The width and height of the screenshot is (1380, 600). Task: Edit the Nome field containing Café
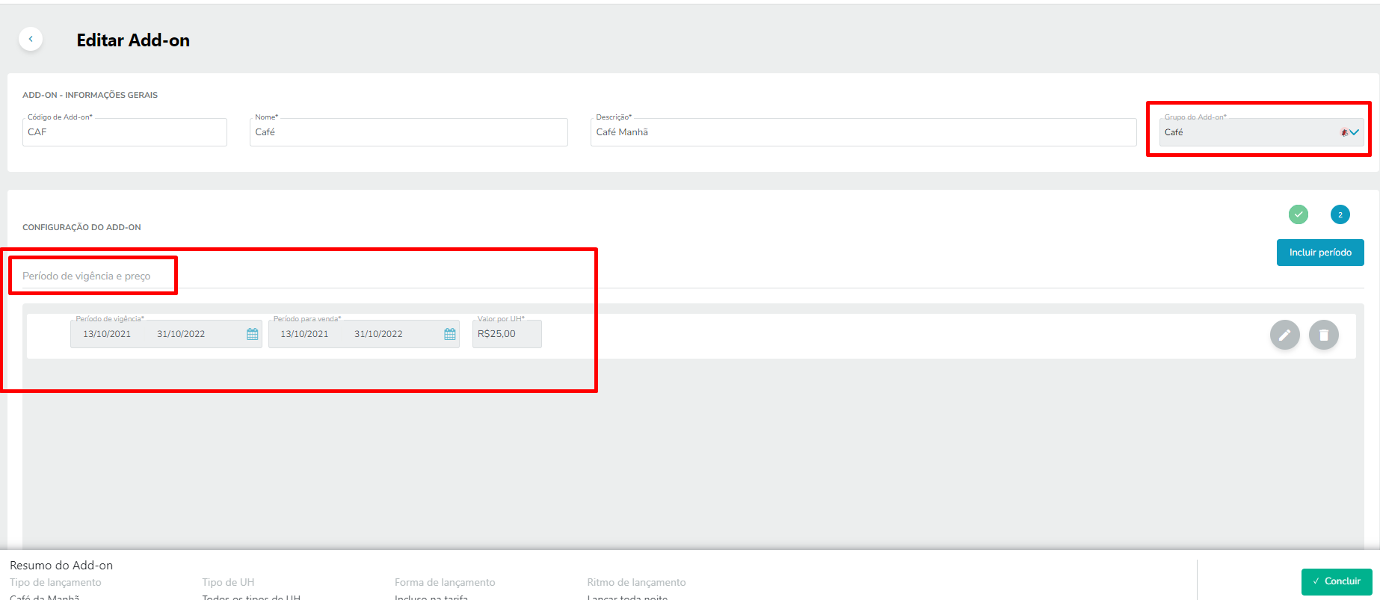point(409,132)
